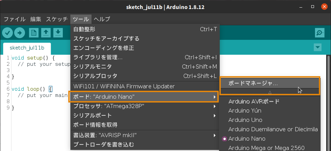This screenshot has height=151, width=331.
Task: Expand the プロセッサ ATmega328P submenu
Action: pos(145,106)
